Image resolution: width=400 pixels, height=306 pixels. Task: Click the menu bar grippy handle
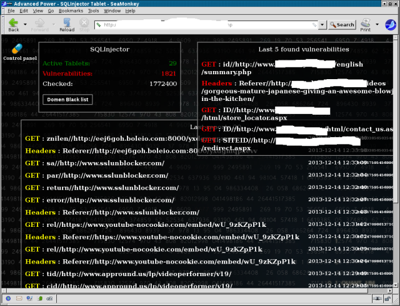(3, 11)
